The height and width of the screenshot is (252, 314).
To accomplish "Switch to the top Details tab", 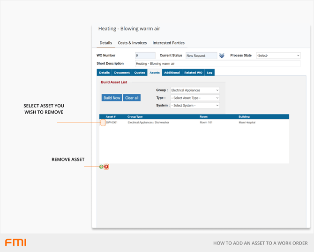I will (106, 43).
